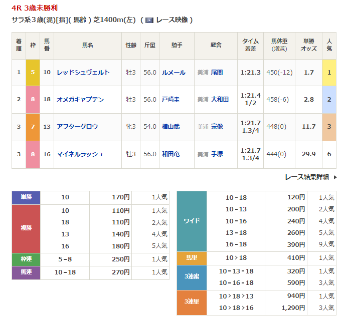Click the 単勝 payout label
This screenshot has height=320, width=347.
point(26,197)
